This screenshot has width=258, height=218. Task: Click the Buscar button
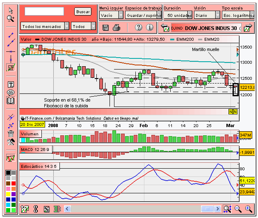pos(83,12)
